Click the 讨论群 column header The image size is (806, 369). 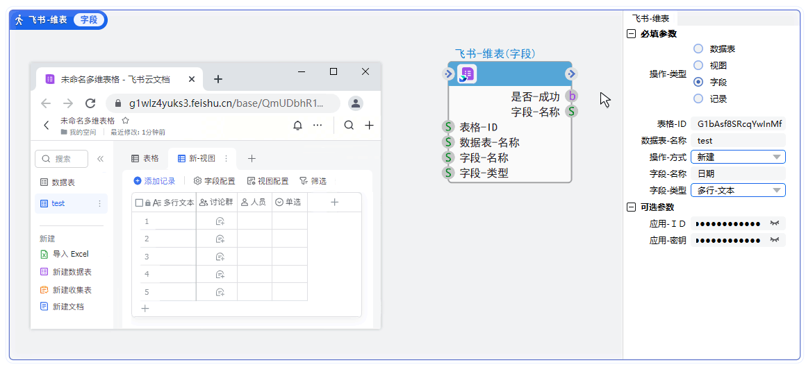216,203
